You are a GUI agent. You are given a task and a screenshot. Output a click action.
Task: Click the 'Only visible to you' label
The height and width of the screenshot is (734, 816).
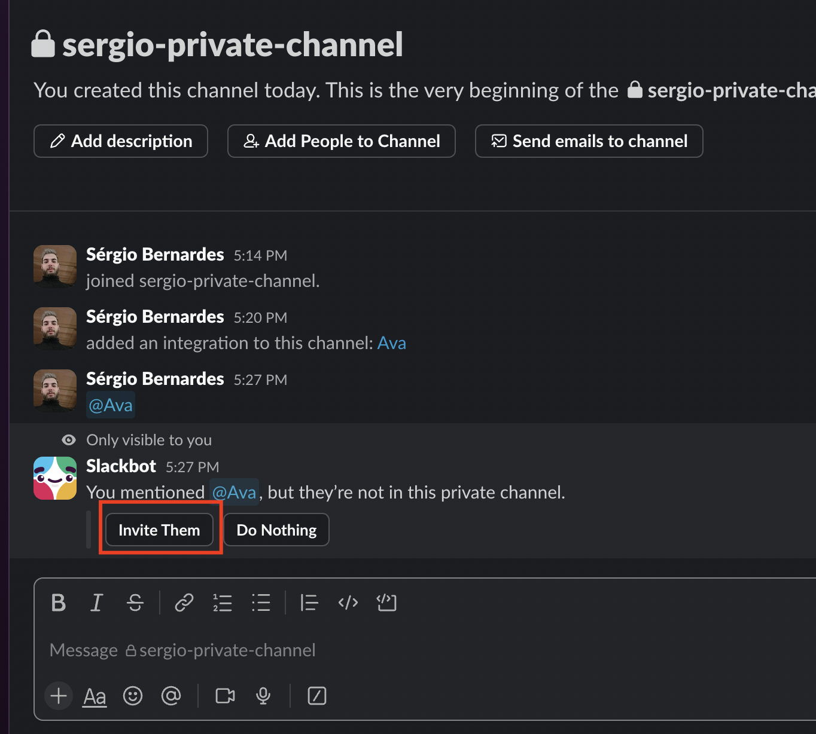[149, 440]
